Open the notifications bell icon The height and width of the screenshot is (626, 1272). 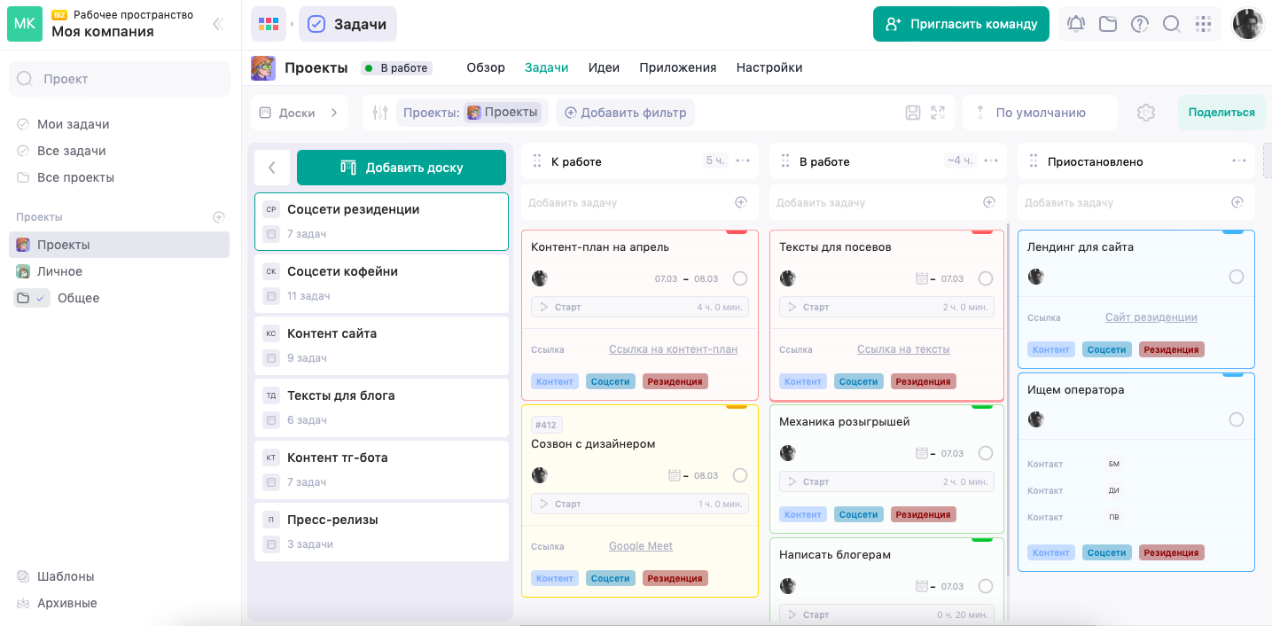pyautogui.click(x=1076, y=24)
